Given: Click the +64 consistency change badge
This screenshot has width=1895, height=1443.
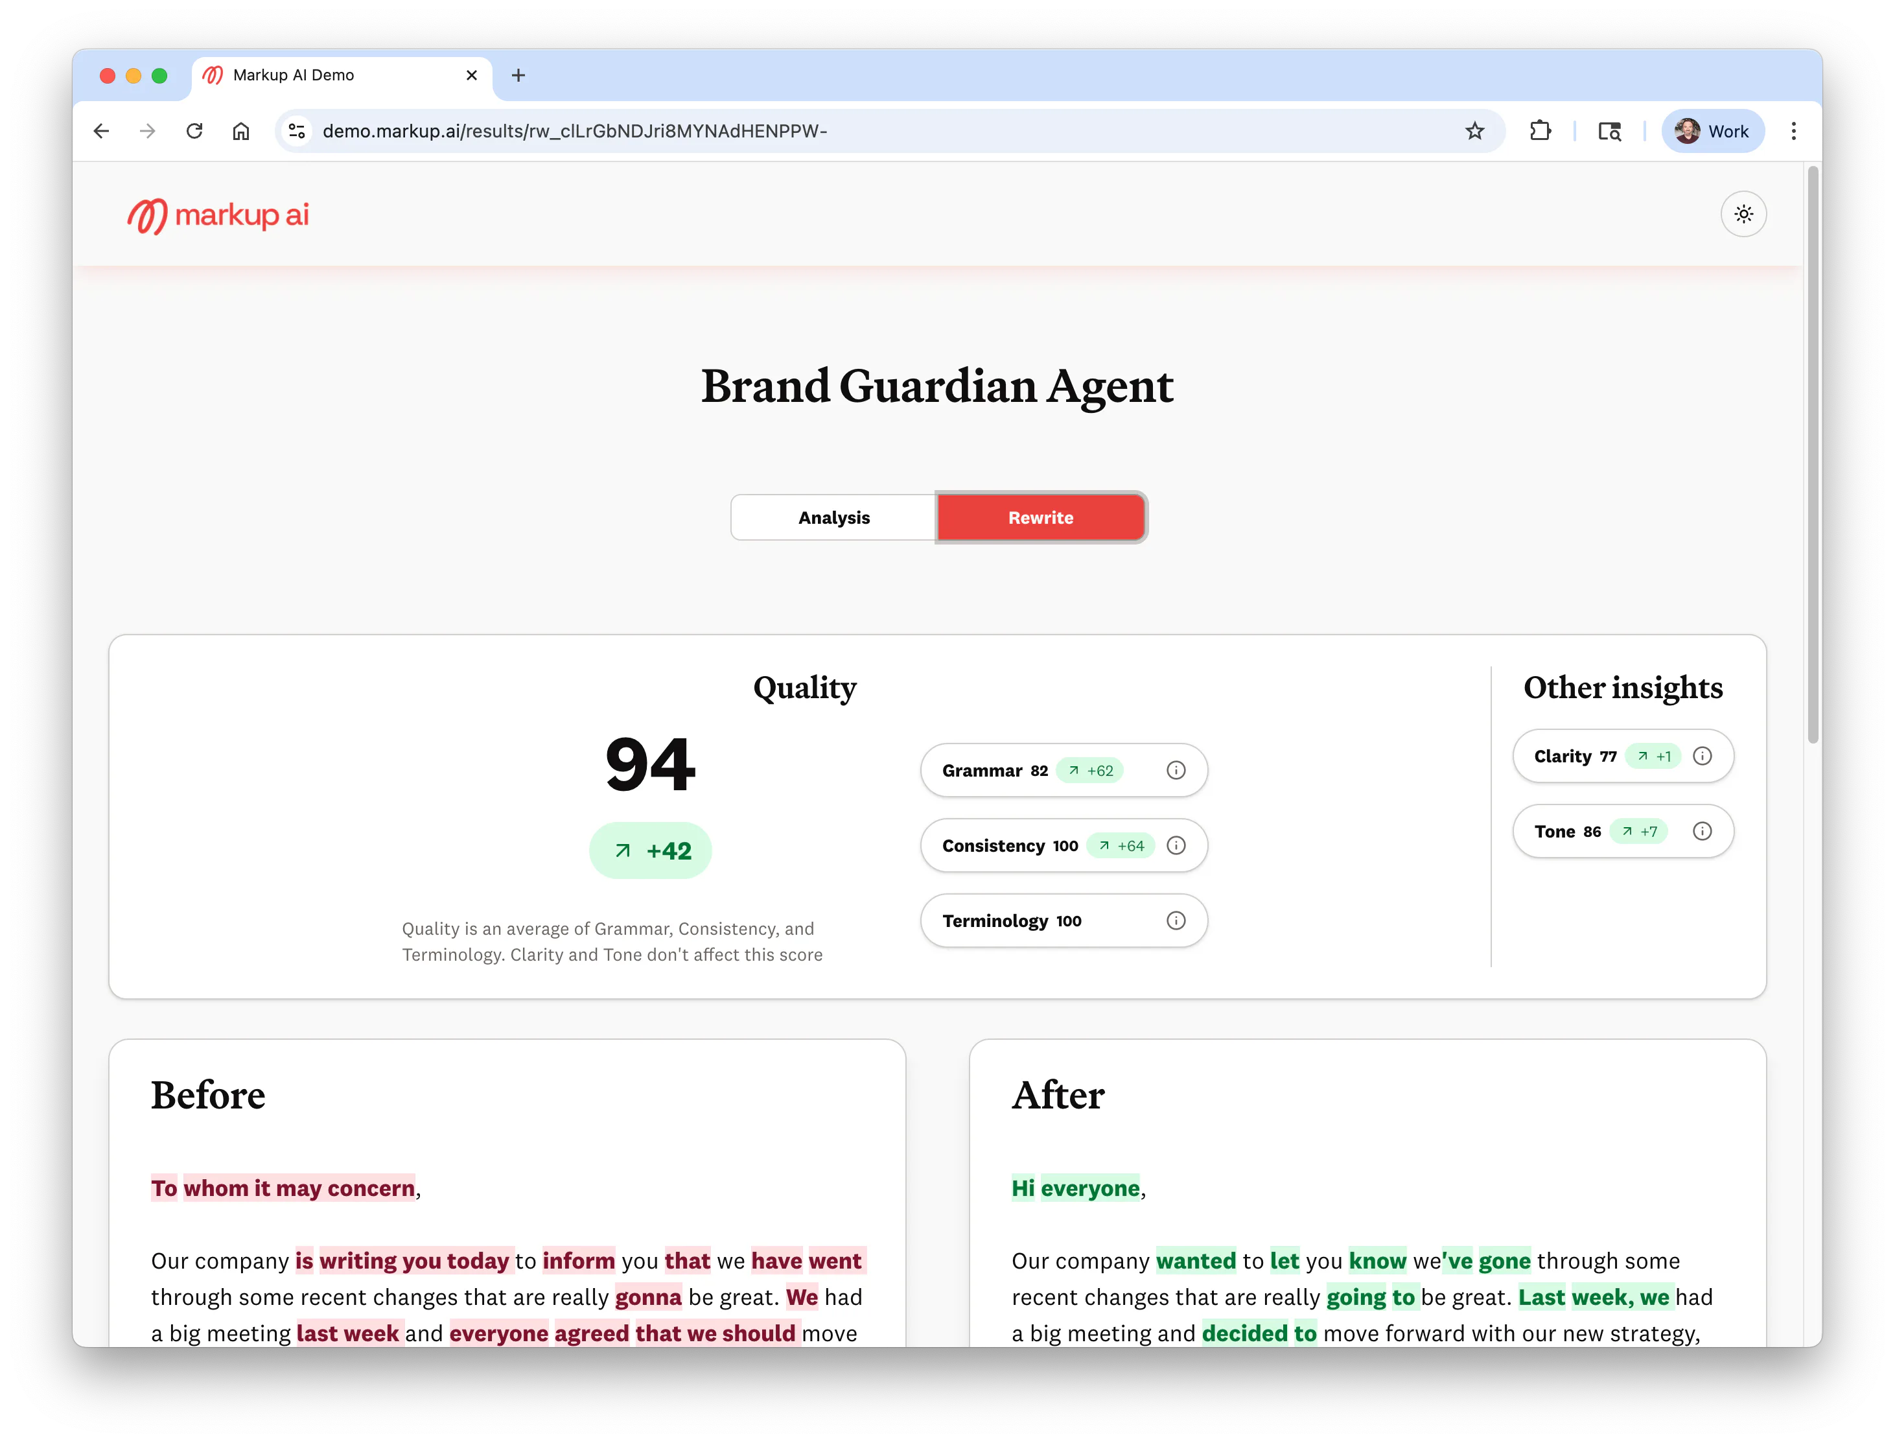Looking at the screenshot, I should pos(1120,845).
